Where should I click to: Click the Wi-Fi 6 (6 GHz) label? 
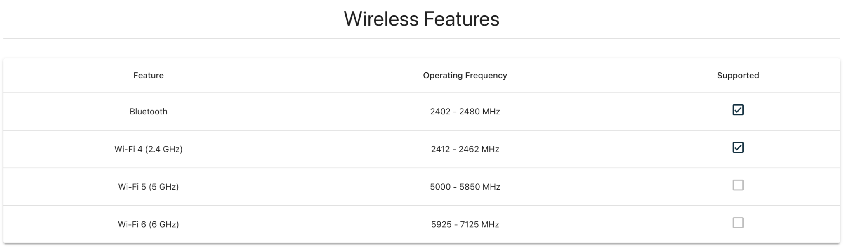coord(148,224)
